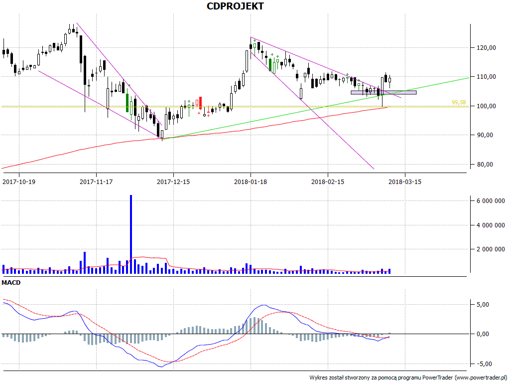Image resolution: width=510 pixels, height=383 pixels.
Task: Select the 2018-03-15 date label
Action: tap(404, 182)
